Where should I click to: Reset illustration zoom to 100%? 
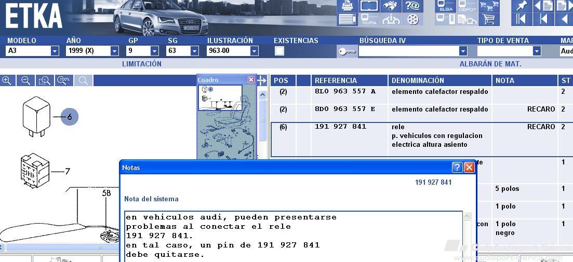coord(64,80)
